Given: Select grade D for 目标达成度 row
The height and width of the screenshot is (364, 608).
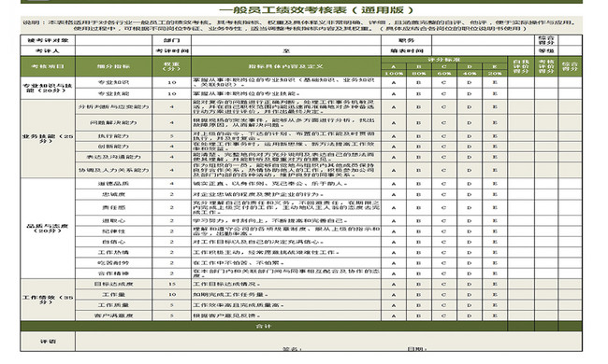Looking at the screenshot, I should pos(470,284).
